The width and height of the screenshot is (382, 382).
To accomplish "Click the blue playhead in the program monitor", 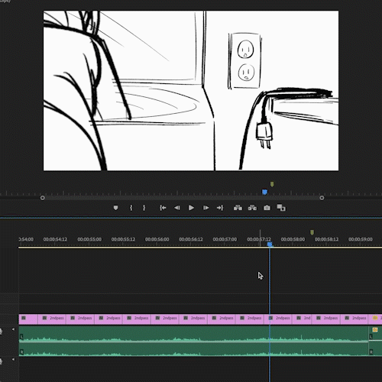I will pos(264,192).
